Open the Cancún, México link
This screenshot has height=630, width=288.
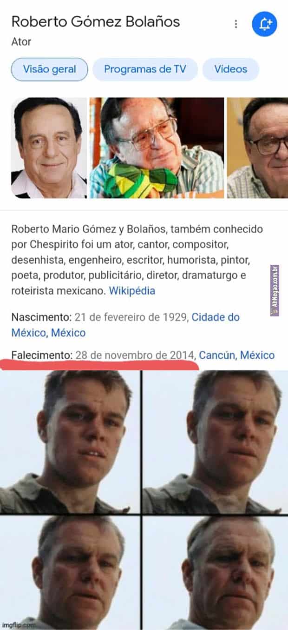[x=236, y=355]
